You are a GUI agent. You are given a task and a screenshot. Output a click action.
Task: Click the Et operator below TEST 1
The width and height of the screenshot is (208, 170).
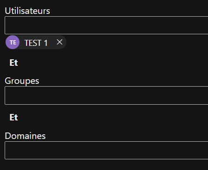(13, 63)
